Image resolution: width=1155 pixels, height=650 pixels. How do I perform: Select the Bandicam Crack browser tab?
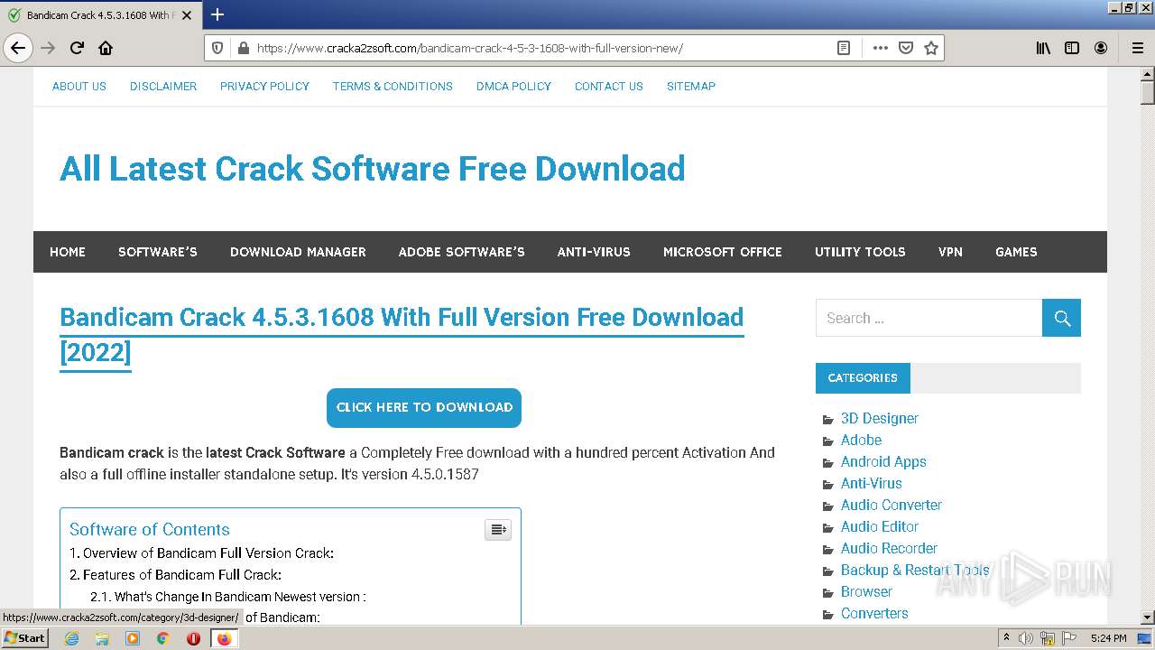(x=99, y=15)
